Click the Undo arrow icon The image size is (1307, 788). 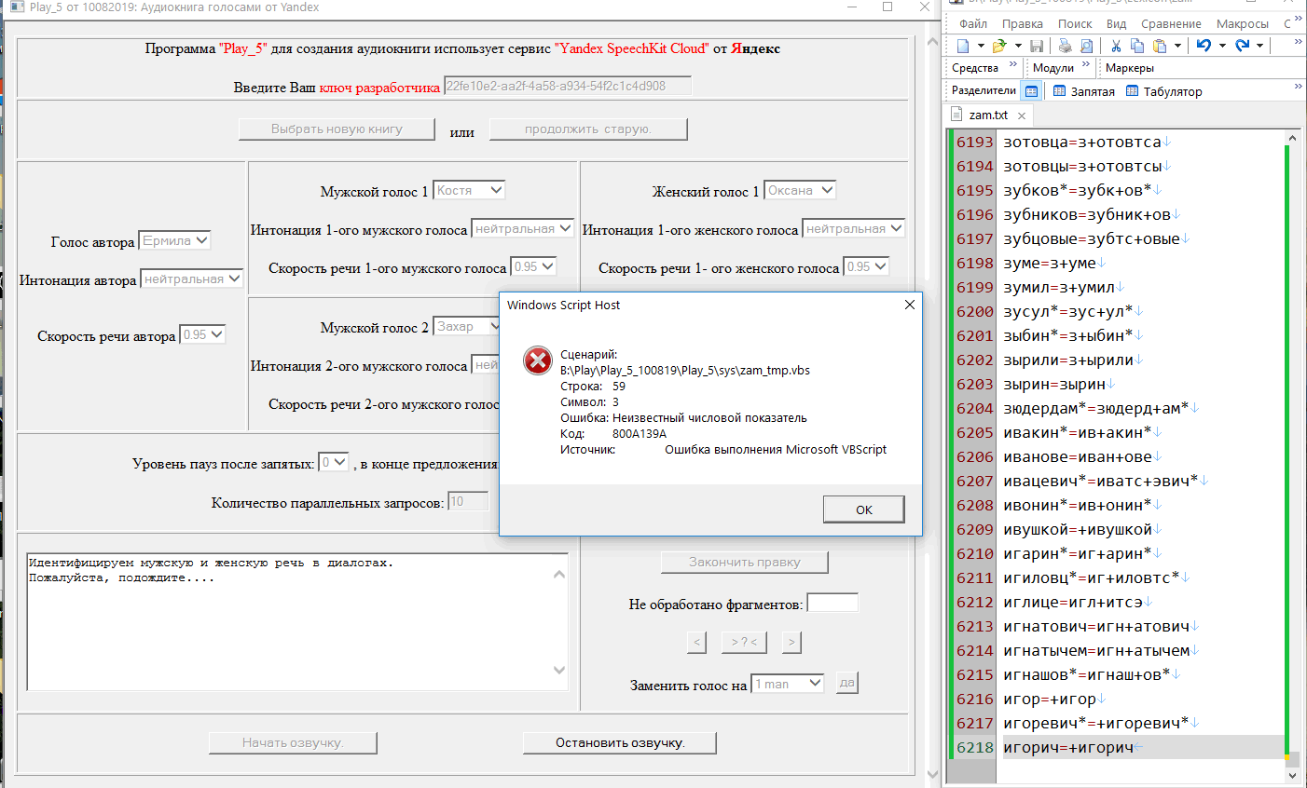(x=1204, y=46)
